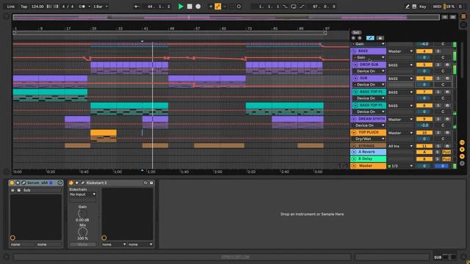The image size is (470, 264).
Task: Open the BASS track Gain automation chooser
Action: (x=369, y=57)
